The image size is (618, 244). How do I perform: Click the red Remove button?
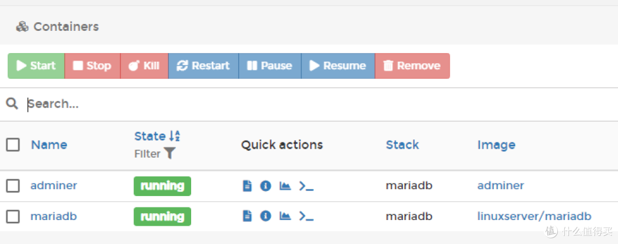[x=412, y=66]
